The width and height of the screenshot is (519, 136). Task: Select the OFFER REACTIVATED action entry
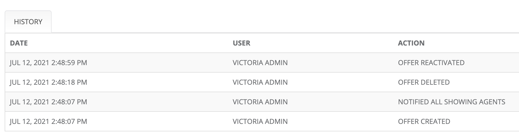point(431,63)
